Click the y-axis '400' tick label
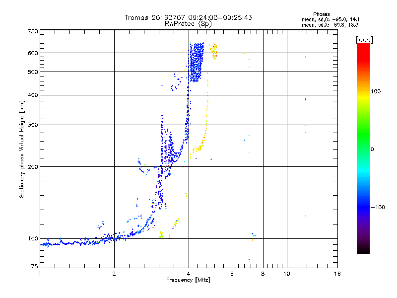The height and width of the screenshot is (298, 397). click(33, 95)
